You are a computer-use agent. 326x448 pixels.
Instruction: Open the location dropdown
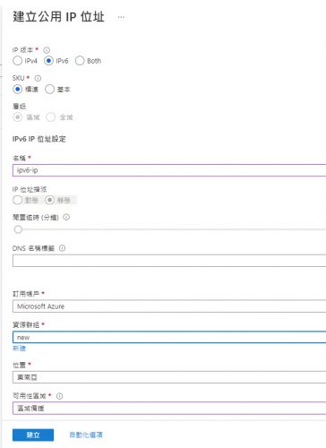coord(169,377)
